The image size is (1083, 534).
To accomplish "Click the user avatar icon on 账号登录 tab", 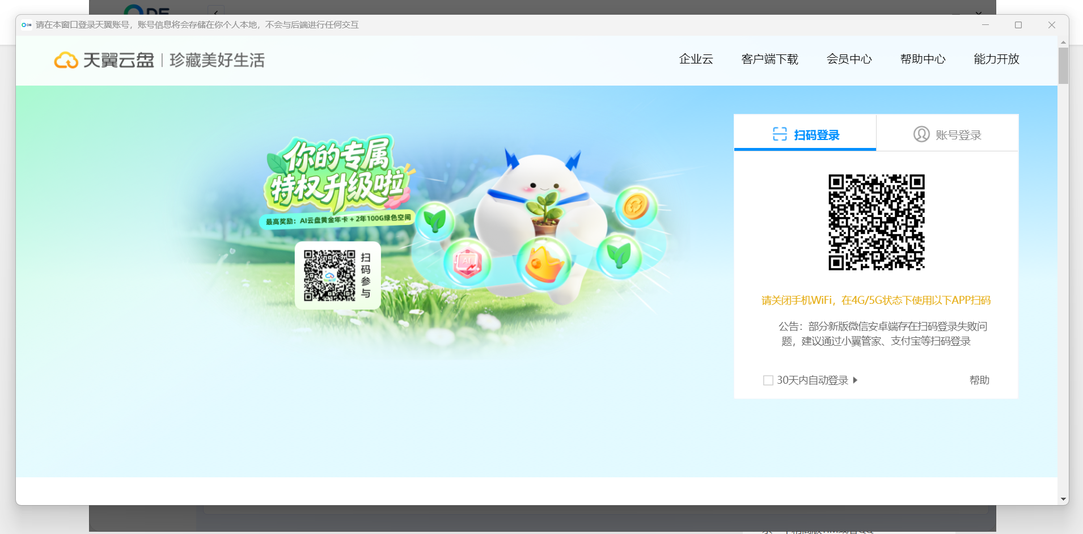I will pos(921,134).
